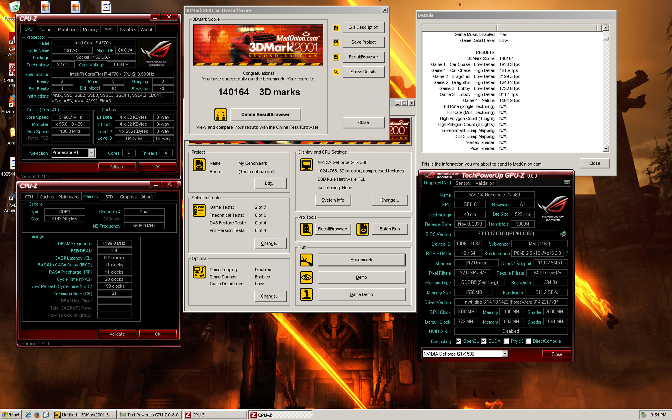Image resolution: width=672 pixels, height=420 pixels.
Task: Toggle the OpenCL checkbox in GPU-Z
Action: pyautogui.click(x=459, y=341)
